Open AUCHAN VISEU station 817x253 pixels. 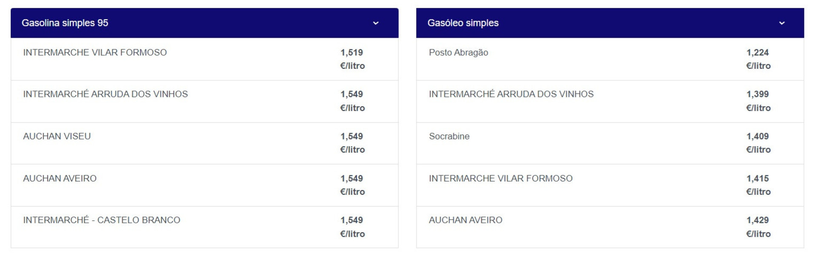pyautogui.click(x=57, y=136)
